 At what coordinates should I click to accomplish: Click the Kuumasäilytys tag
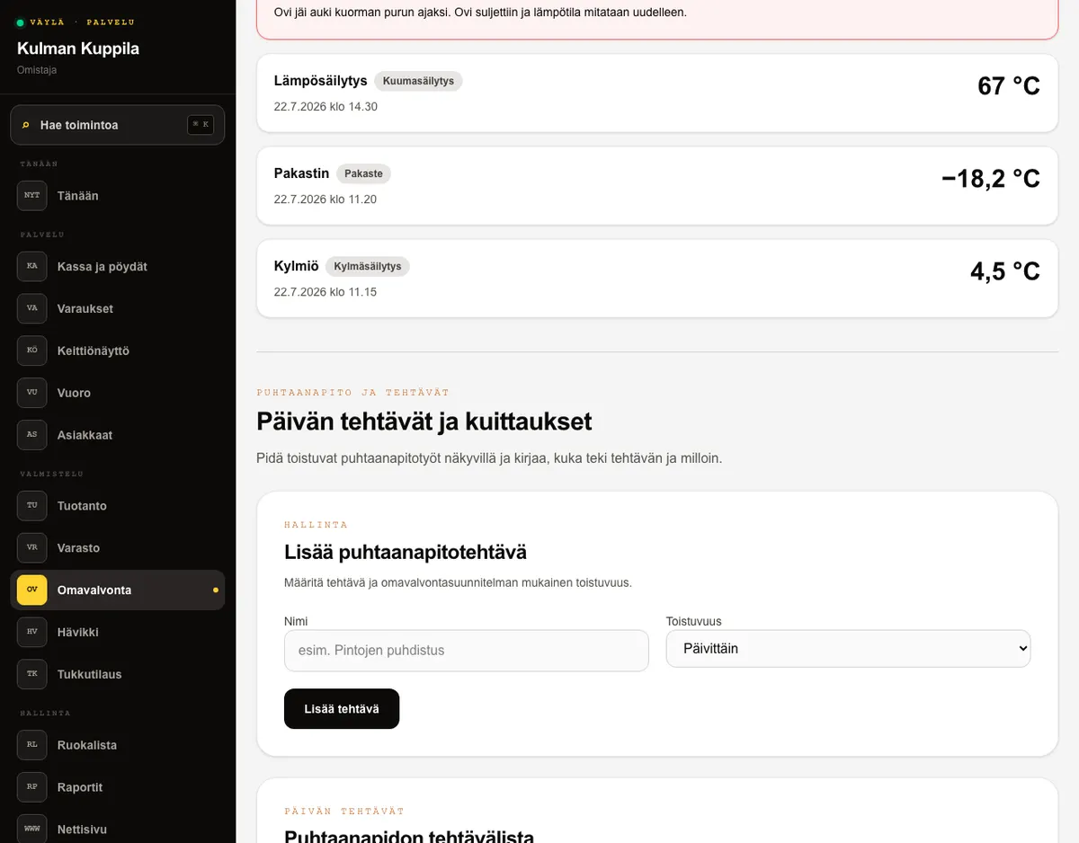(x=418, y=81)
